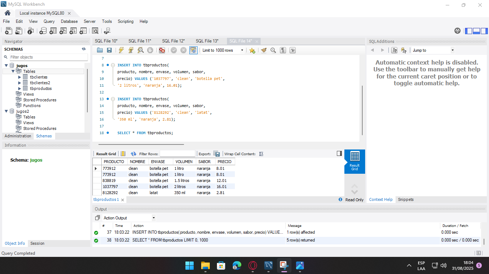The width and height of the screenshot is (489, 274).
Task: Open the object inspector for selected object
Action: (x=30, y=31)
